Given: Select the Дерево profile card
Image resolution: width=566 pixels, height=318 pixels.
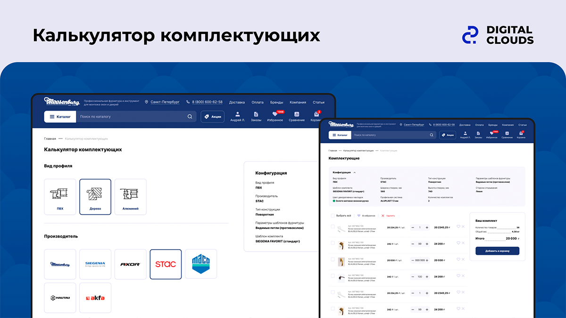Looking at the screenshot, I should (95, 197).
